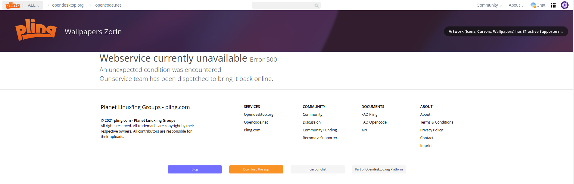Image resolution: width=574 pixels, height=184 pixels.
Task: Open footer Opencode.net link
Action: 256,122
